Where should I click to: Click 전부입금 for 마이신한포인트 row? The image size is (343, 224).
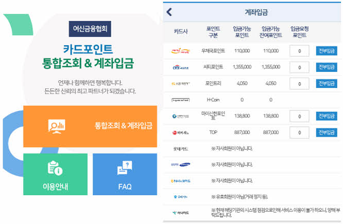click(x=327, y=116)
